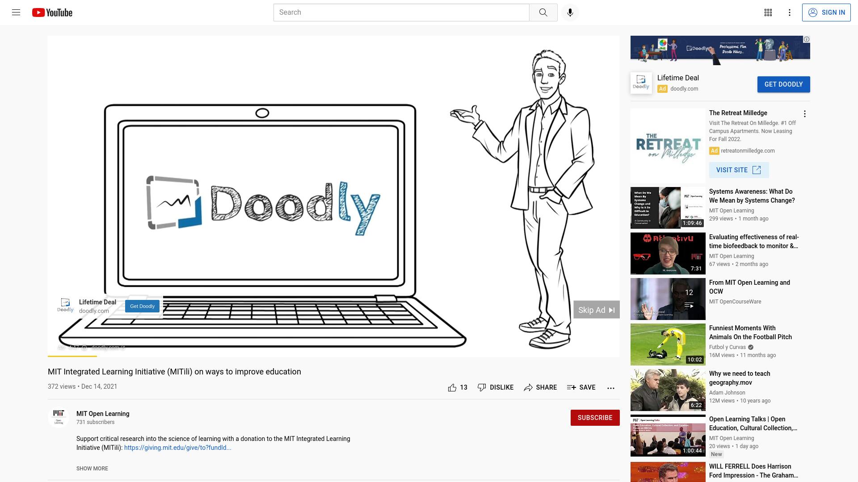
Task: Open the hamburger guide menu
Action: tap(16, 12)
